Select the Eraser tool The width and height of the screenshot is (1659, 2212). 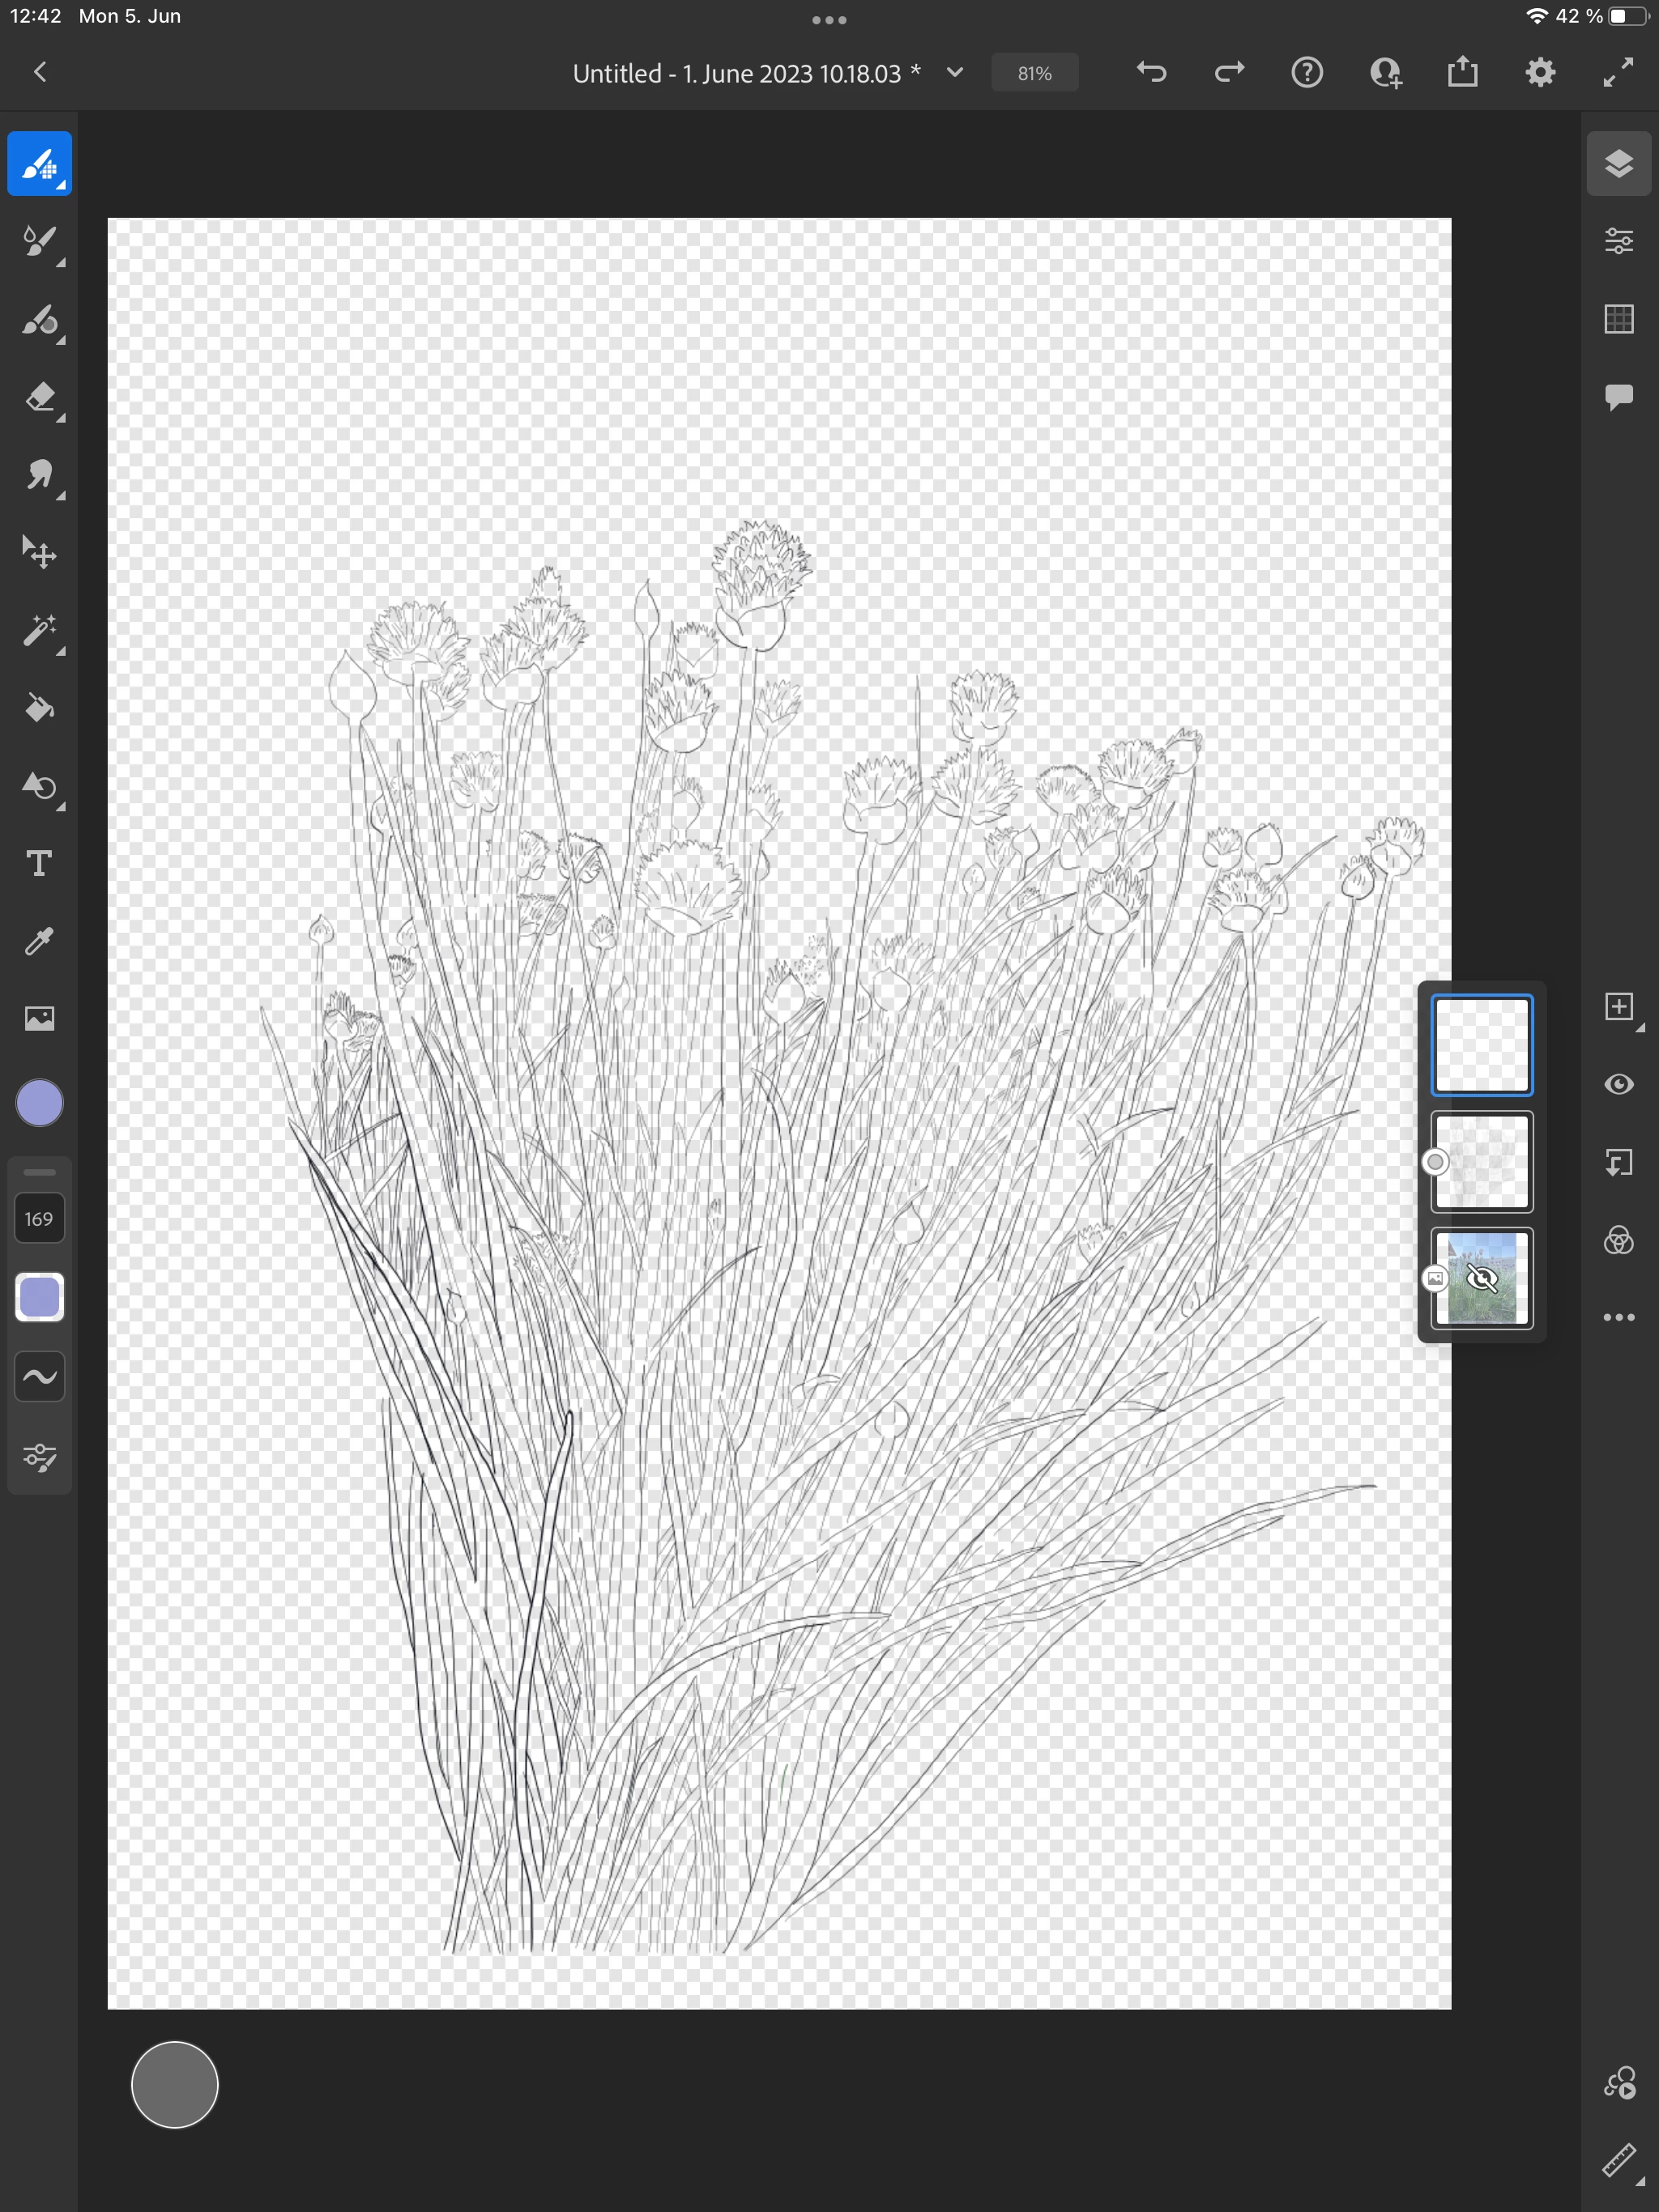click(x=40, y=398)
